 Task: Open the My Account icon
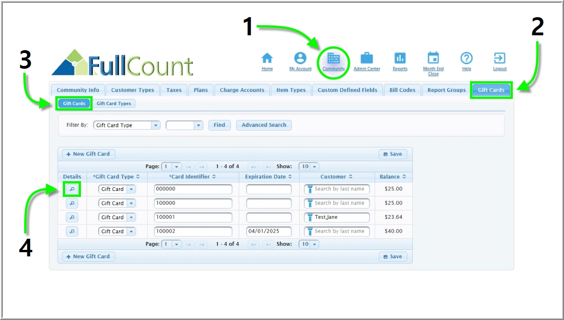[x=300, y=58]
